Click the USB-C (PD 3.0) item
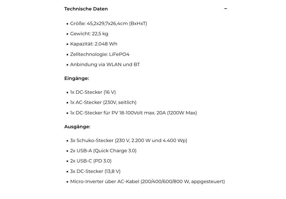The width and height of the screenshot is (286, 199). 91,161
